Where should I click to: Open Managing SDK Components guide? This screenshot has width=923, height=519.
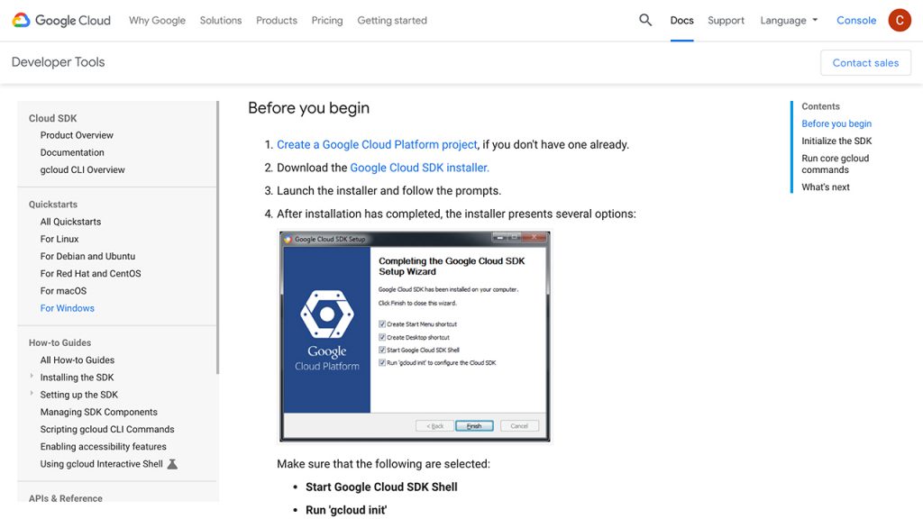(x=99, y=412)
